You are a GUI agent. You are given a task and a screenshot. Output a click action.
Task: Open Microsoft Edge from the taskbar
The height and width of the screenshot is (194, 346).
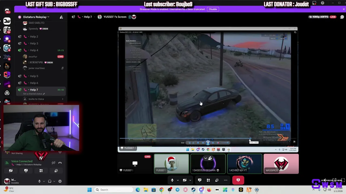[138, 190]
